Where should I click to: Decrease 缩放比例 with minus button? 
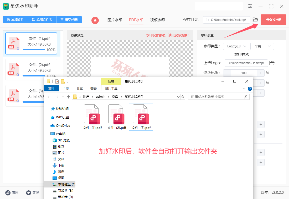pos(227,73)
